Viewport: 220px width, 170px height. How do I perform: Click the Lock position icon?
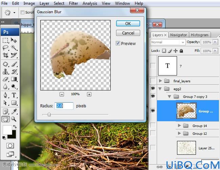pos(176,51)
